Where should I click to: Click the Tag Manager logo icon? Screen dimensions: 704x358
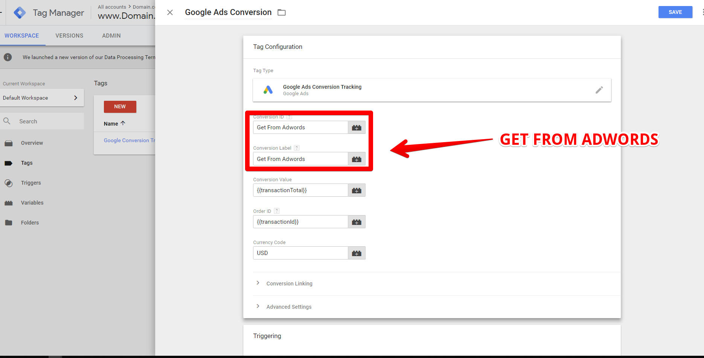pos(20,13)
